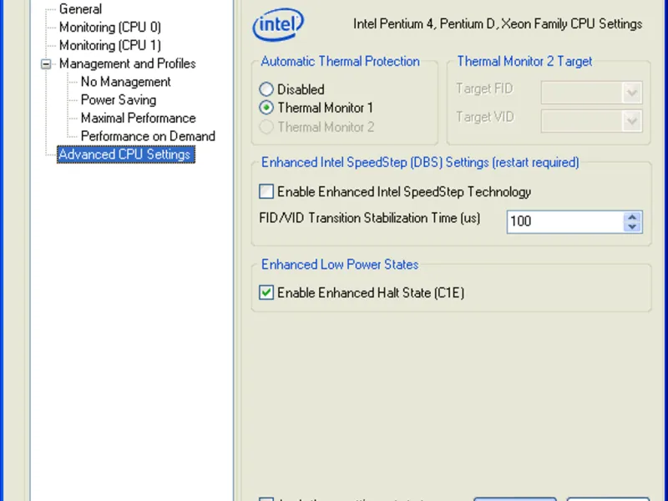Select Management and Profiles tree item
The image size is (668, 501).
[x=128, y=63]
